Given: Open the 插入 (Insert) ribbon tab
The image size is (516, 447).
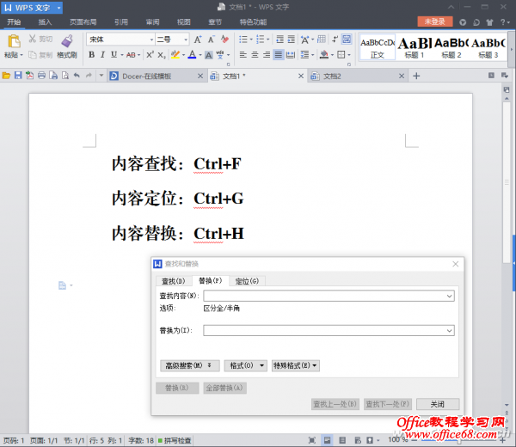Looking at the screenshot, I should coord(45,21).
